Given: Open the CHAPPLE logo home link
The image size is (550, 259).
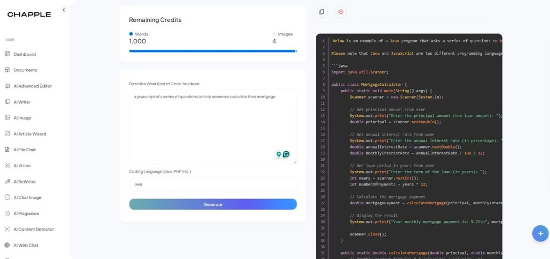Looking at the screenshot, I should [x=29, y=14].
